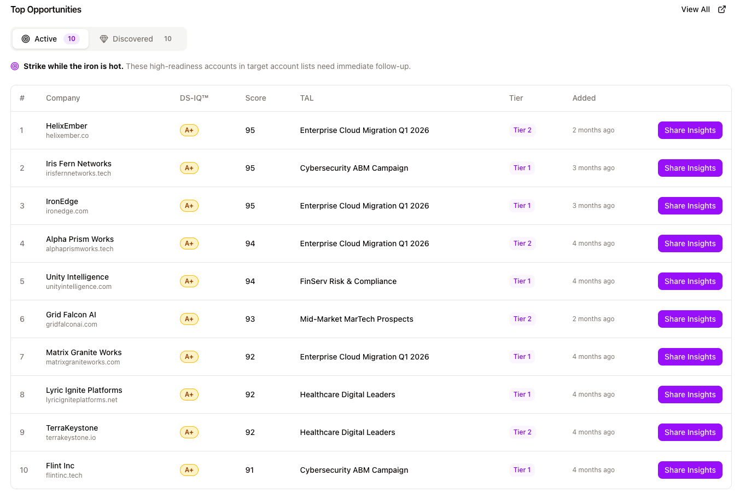
Task: Open the Iris Fern Networks company name
Action: [79, 164]
